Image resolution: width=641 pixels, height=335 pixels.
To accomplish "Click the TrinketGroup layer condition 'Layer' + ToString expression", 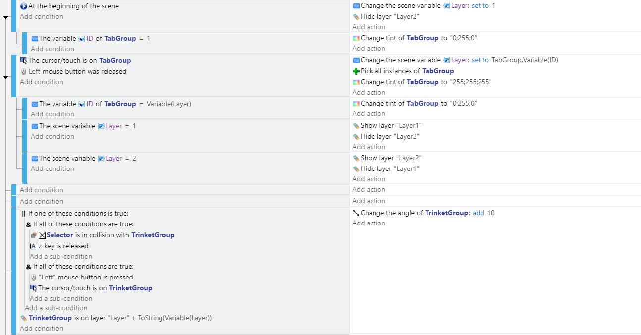I will (160, 318).
